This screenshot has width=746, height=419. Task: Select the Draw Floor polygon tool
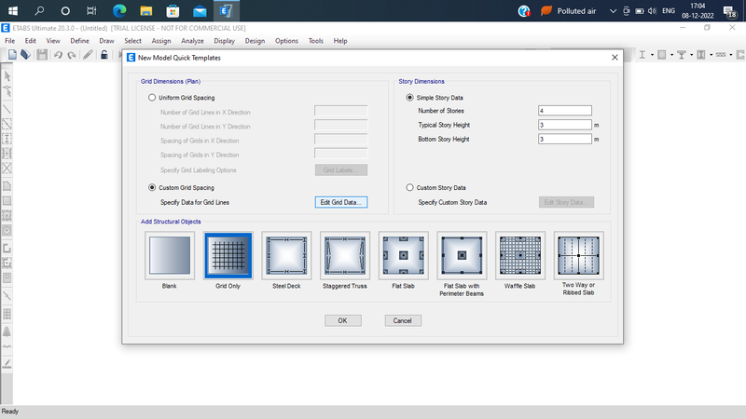point(7,185)
